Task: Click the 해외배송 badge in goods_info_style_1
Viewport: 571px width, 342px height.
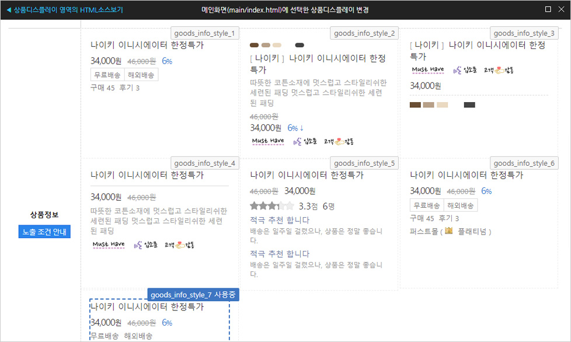Action: pyautogui.click(x=141, y=75)
